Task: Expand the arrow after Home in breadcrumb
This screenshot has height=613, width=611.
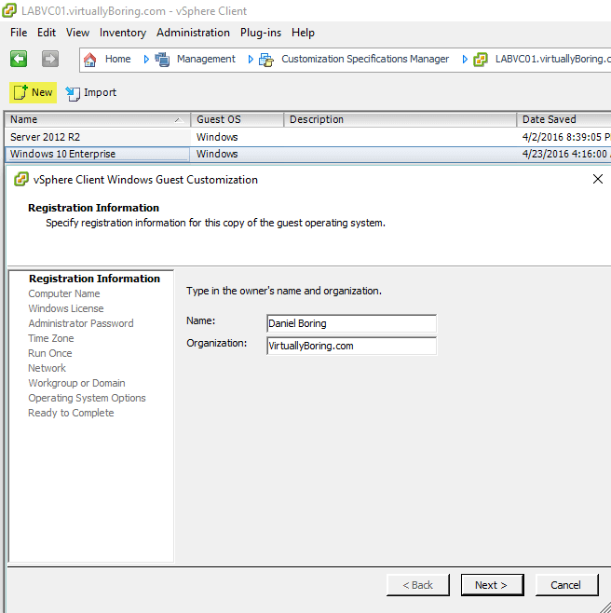Action: pyautogui.click(x=146, y=59)
